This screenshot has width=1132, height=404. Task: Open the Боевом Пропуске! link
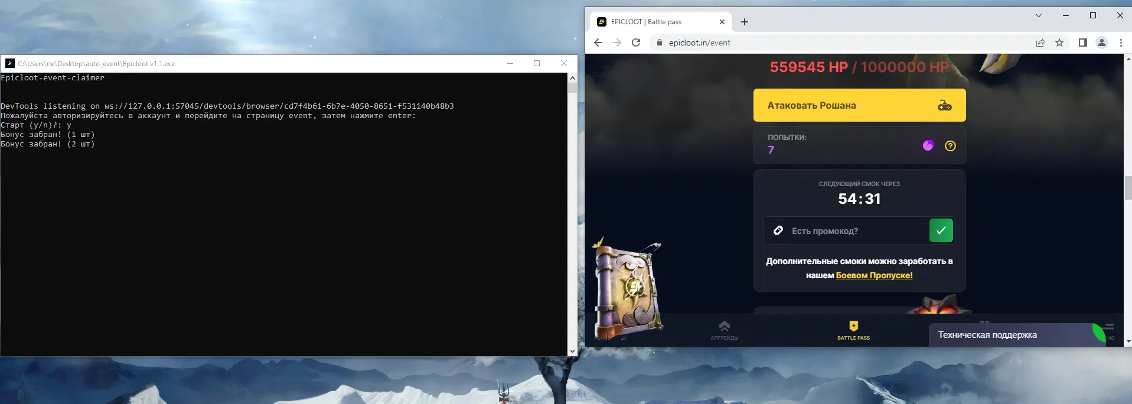(874, 275)
